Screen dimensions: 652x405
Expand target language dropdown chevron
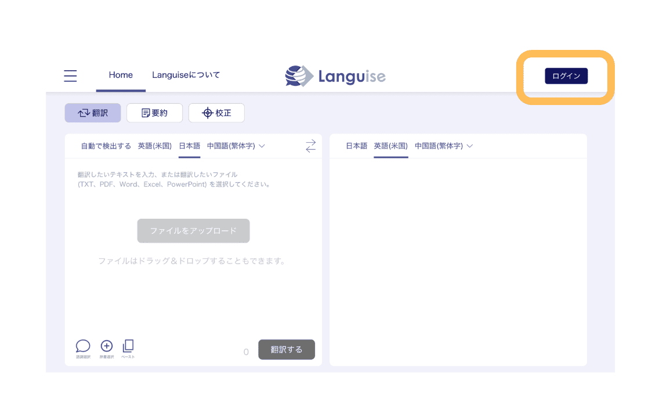pos(470,146)
